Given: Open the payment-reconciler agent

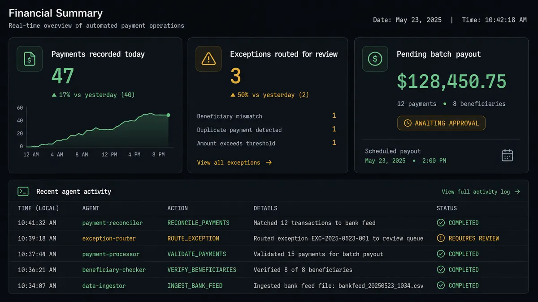Looking at the screenshot, I should point(113,223).
